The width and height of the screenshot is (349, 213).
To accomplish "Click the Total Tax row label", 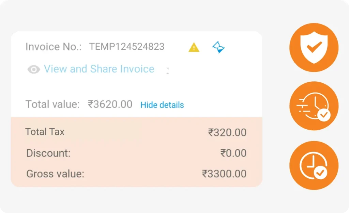I will [x=45, y=132].
